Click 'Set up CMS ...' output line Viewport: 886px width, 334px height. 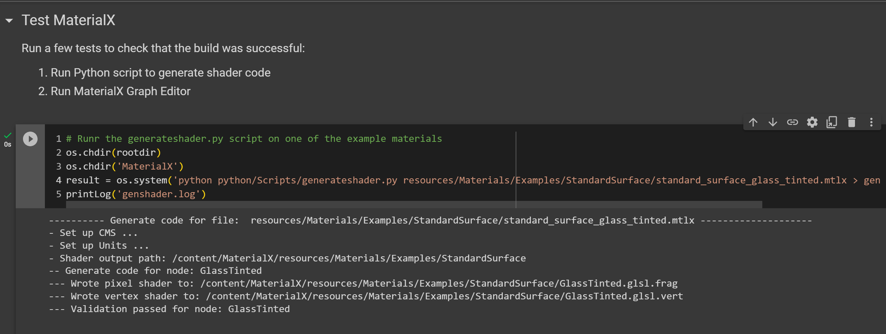93,233
